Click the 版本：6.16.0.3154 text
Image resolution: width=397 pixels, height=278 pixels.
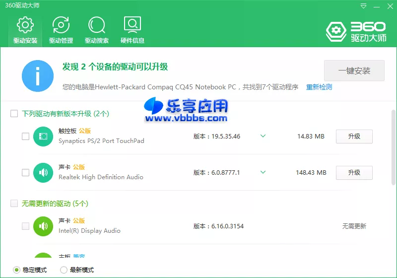pos(218,226)
